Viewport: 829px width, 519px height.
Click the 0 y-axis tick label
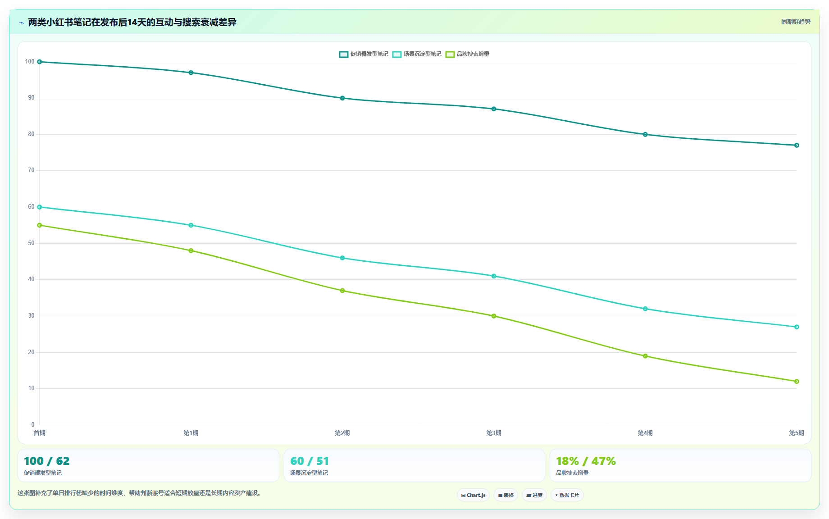pyautogui.click(x=33, y=424)
